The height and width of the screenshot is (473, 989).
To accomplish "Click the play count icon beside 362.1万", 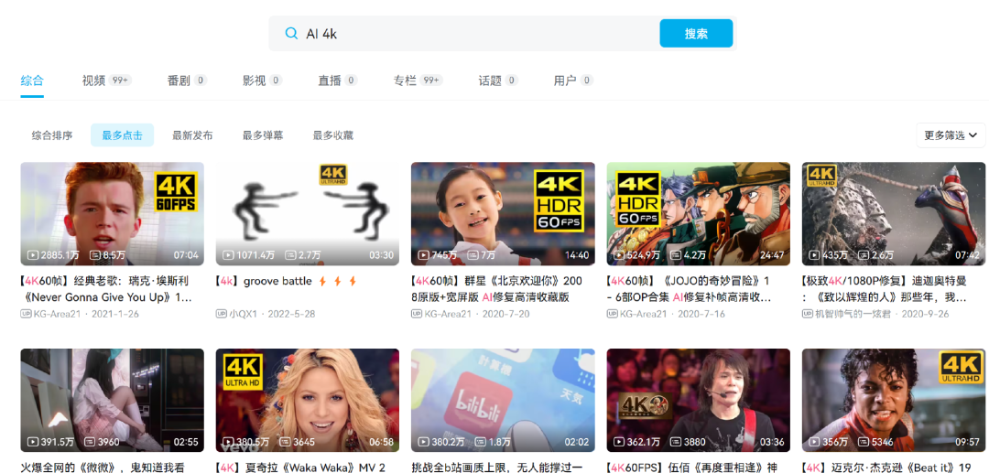I will [x=619, y=442].
